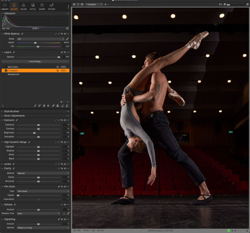Select the Radial Gradient Mask tool
Image resolution: width=250 pixels, height=233 pixels.
pos(48,106)
